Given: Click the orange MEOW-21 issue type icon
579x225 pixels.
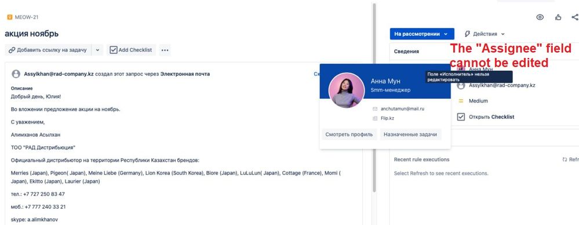Looking at the screenshot, I should point(10,17).
